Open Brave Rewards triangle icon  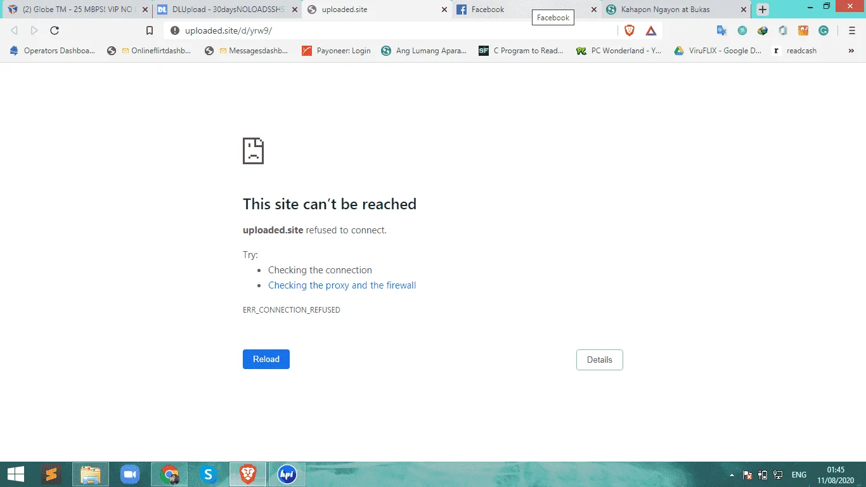point(651,30)
